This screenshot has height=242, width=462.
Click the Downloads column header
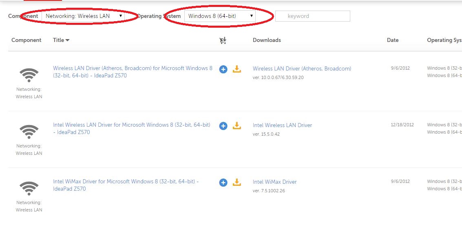(267, 40)
